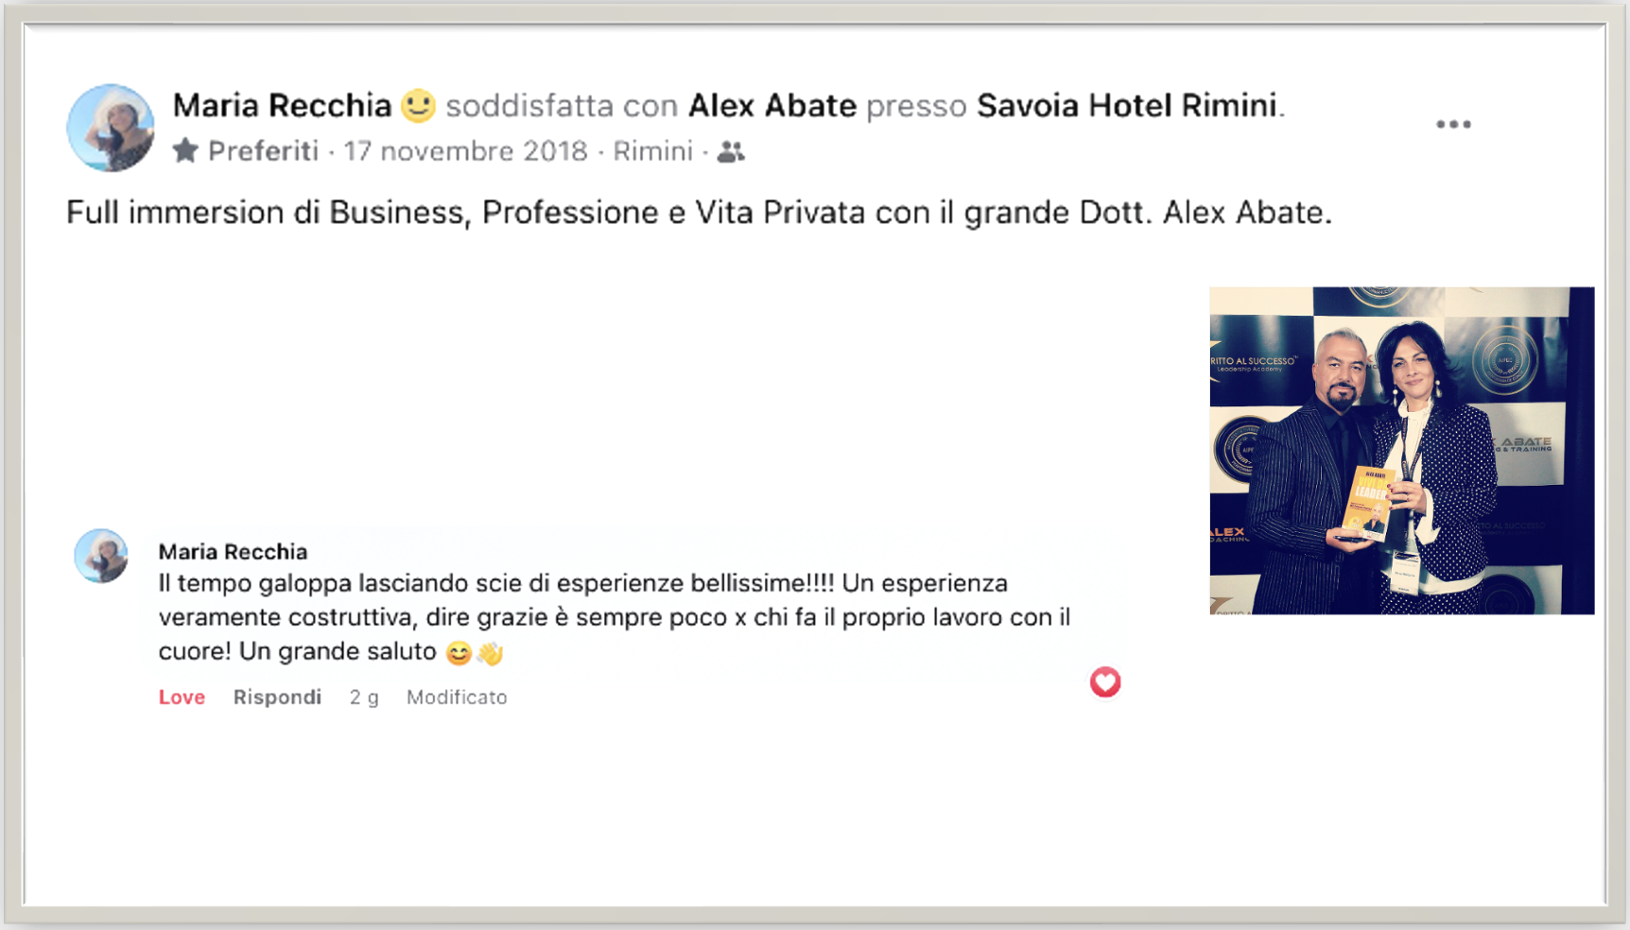Open Maria Recchia's name in post header

(x=282, y=105)
